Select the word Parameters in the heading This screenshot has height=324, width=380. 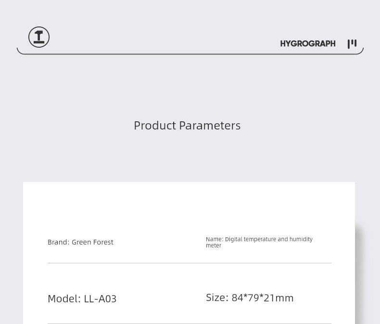click(210, 126)
